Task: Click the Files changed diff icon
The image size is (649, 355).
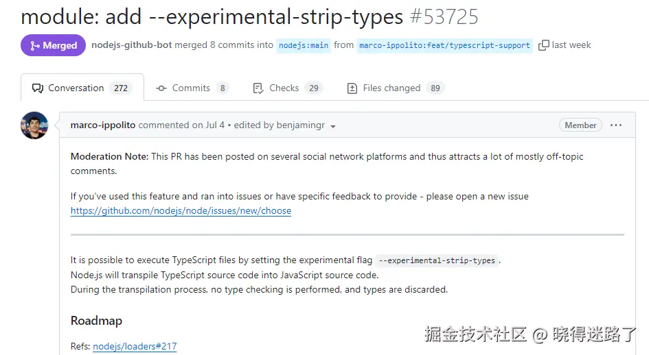Action: pyautogui.click(x=352, y=88)
